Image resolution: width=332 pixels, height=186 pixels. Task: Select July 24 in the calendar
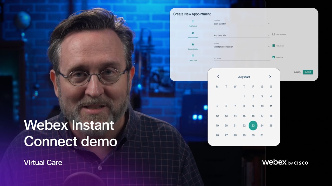pyautogui.click(x=262, y=126)
